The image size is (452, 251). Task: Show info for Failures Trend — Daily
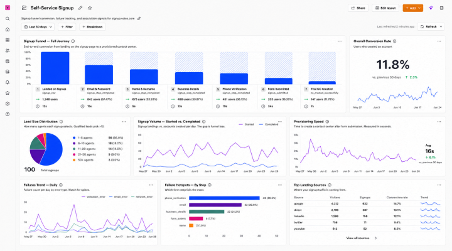point(61,185)
